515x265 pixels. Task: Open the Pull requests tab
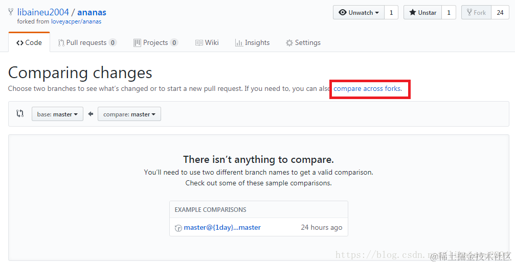tap(87, 43)
